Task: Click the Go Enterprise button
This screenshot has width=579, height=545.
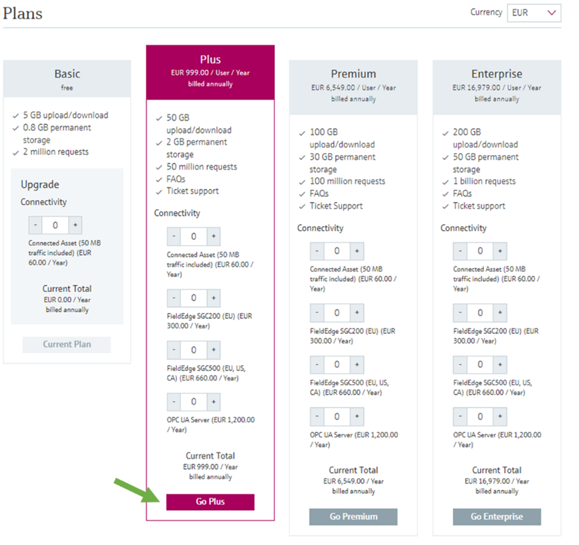Action: click(497, 517)
